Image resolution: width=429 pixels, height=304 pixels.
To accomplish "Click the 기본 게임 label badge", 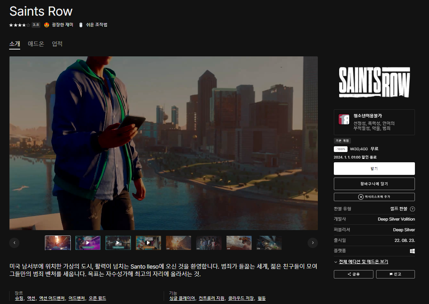I will click(x=342, y=141).
